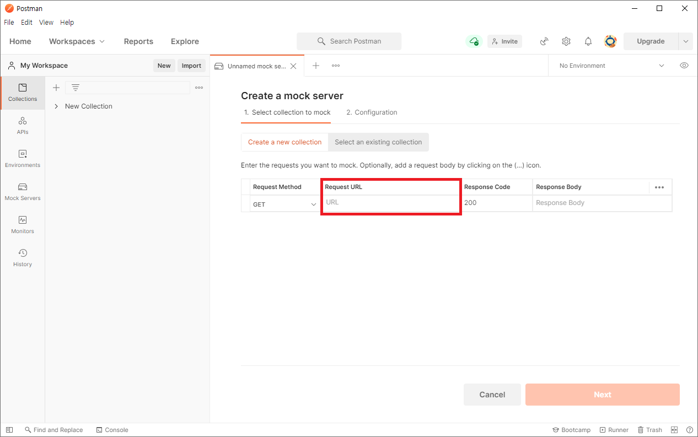Click the Import button
The width and height of the screenshot is (698, 437).
point(191,66)
